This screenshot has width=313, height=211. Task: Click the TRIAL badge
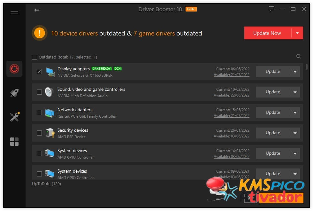pos(191,9)
